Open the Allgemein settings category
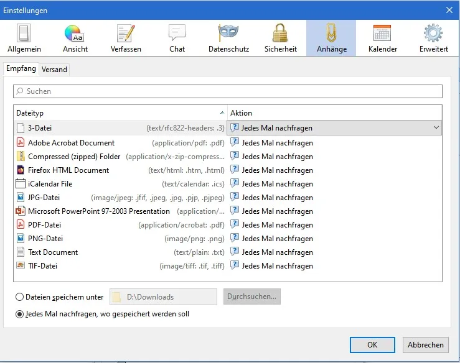The height and width of the screenshot is (363, 460). 24,38
